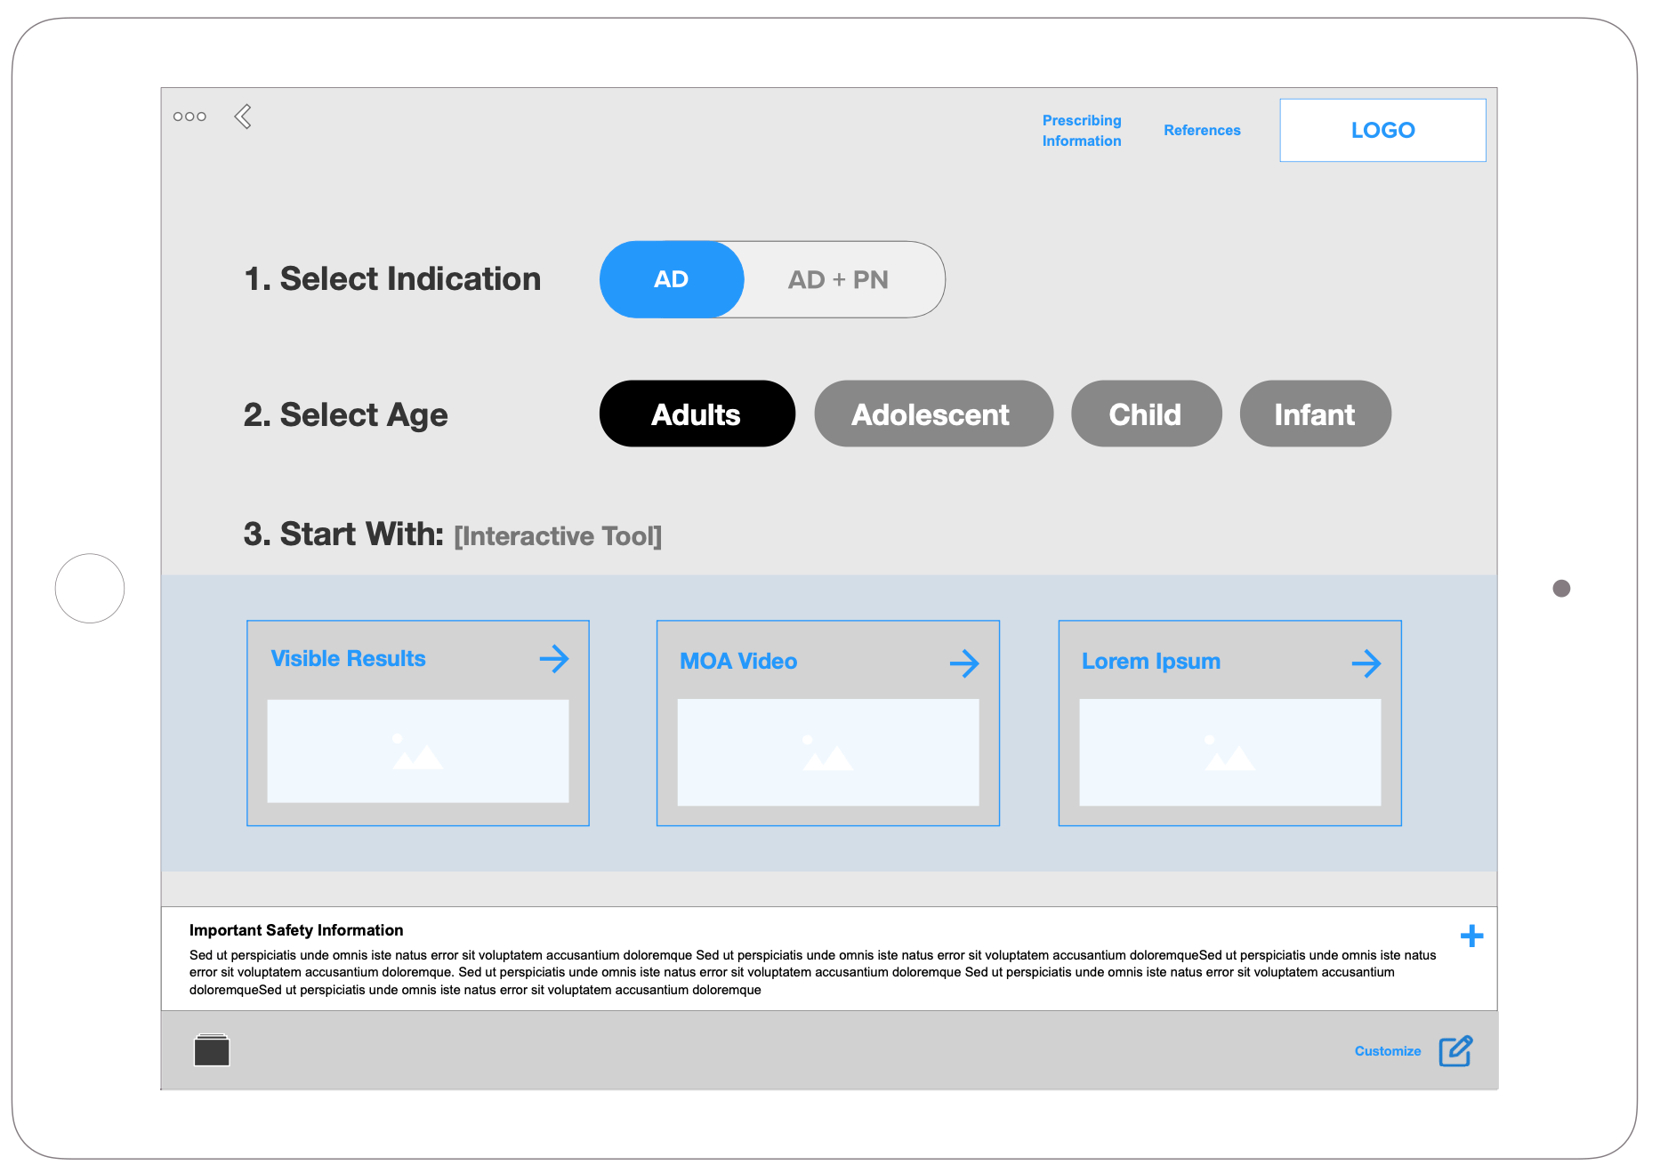Click the arrow on Lorem Ipsum card
The width and height of the screenshot is (1660, 1165).
(1366, 663)
